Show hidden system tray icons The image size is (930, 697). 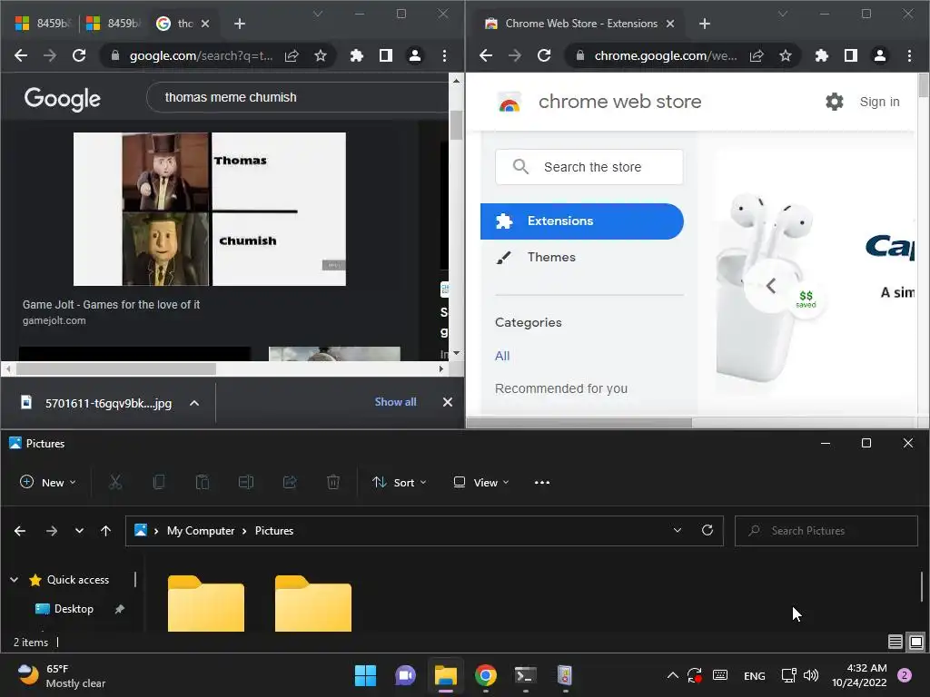tap(673, 675)
